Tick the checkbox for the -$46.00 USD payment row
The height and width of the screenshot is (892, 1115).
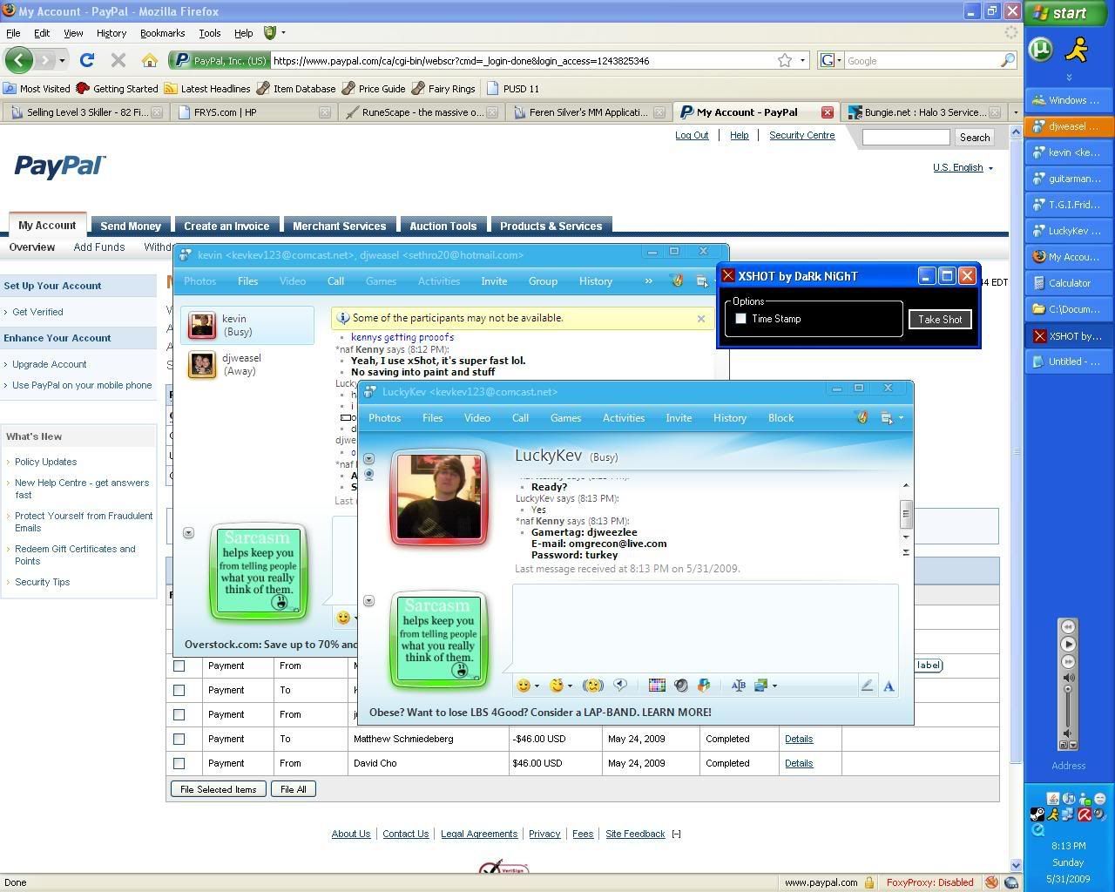179,739
